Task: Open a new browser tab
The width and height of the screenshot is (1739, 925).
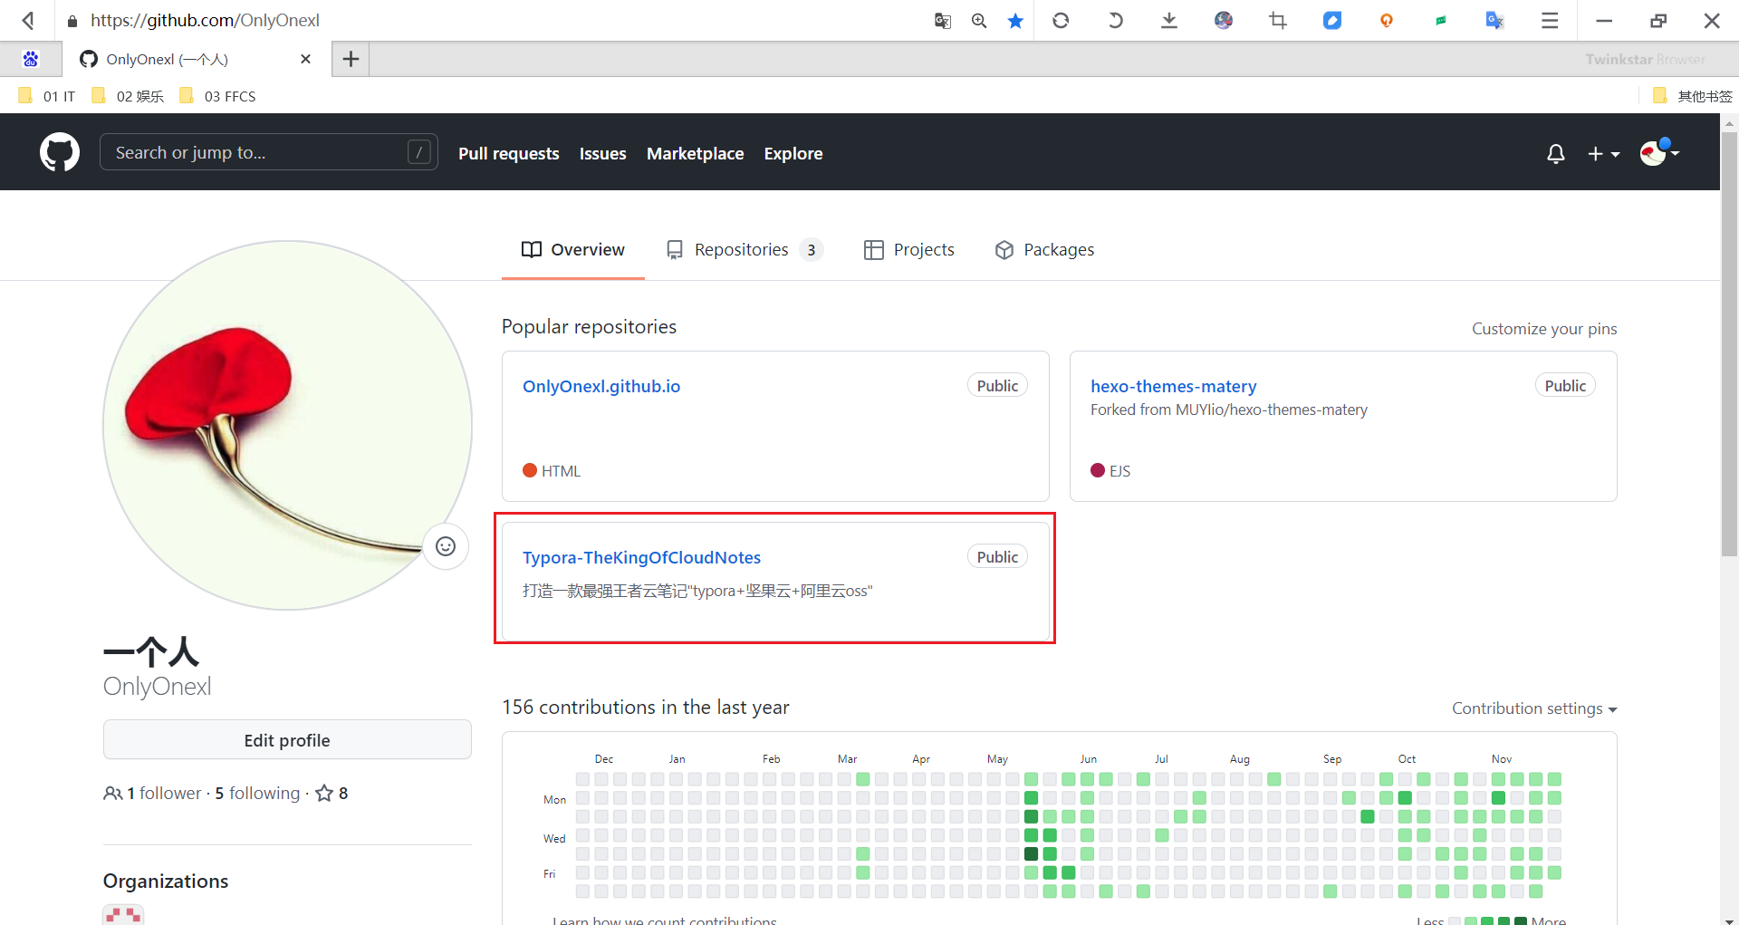Action: coord(351,59)
